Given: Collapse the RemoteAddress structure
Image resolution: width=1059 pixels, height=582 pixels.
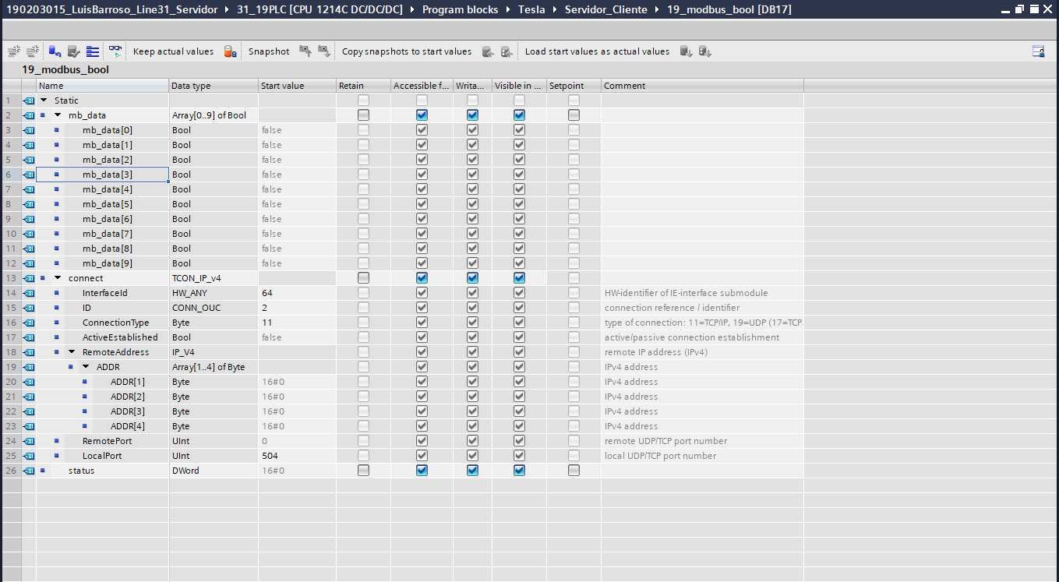Looking at the screenshot, I should (72, 352).
